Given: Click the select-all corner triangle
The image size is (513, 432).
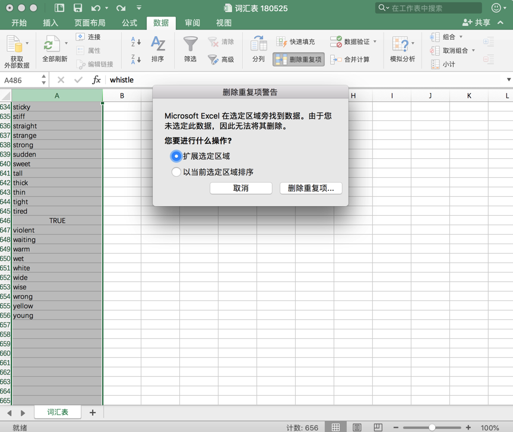Looking at the screenshot, I should (6, 95).
